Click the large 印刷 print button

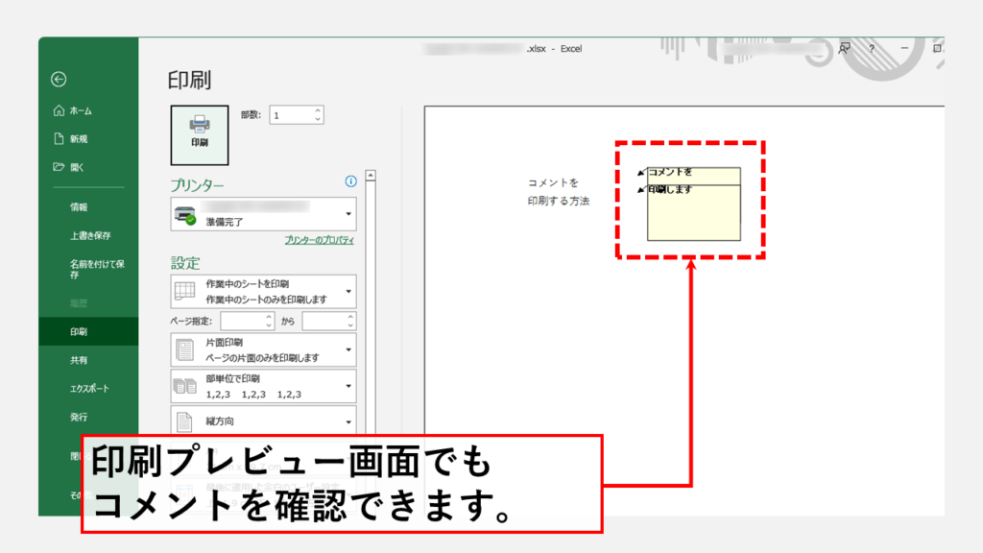tap(200, 134)
